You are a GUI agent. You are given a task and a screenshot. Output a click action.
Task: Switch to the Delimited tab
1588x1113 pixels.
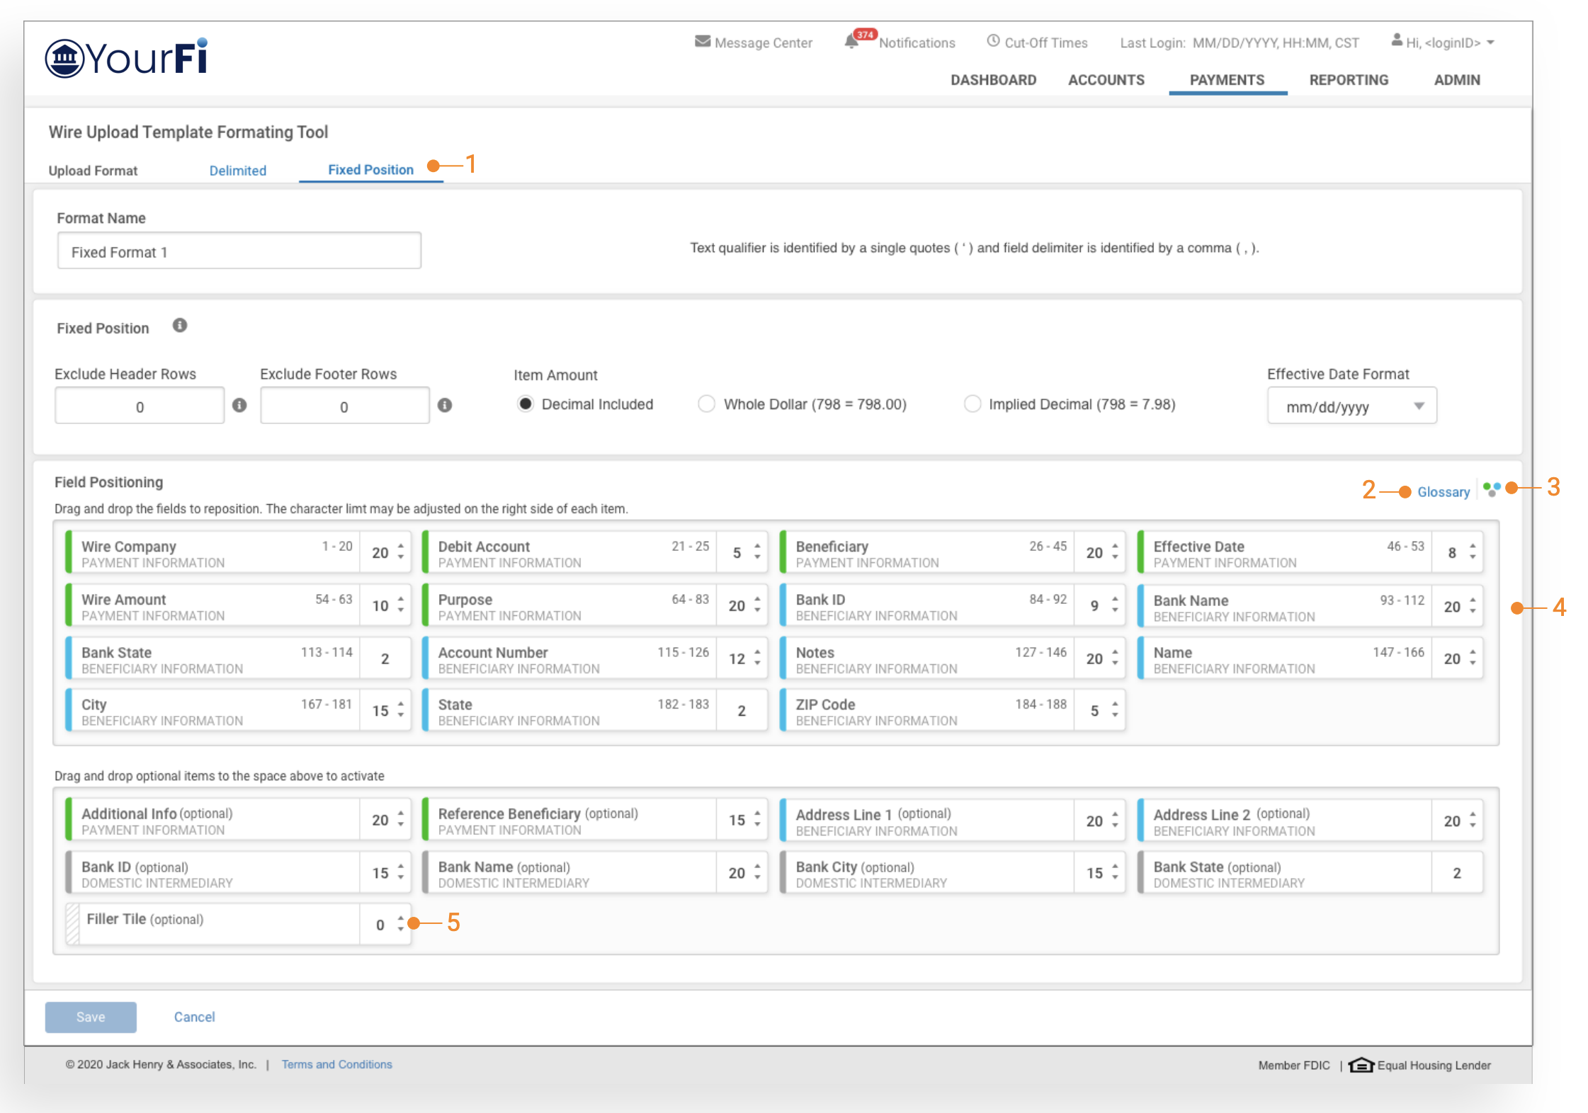[238, 171]
